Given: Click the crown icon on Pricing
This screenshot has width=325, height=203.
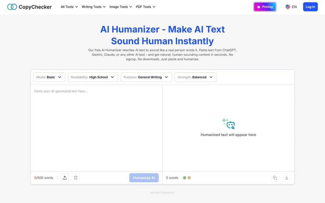Looking at the screenshot, I should pos(259,7).
